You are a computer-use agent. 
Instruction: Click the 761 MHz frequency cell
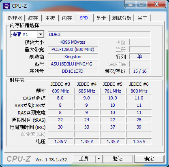tap(113, 91)
